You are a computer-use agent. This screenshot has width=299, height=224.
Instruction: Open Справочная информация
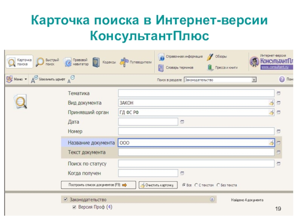tap(181, 57)
